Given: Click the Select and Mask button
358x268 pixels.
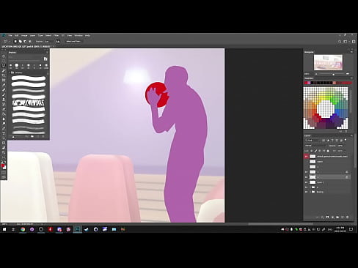Looking at the screenshot, I should 73,42.
